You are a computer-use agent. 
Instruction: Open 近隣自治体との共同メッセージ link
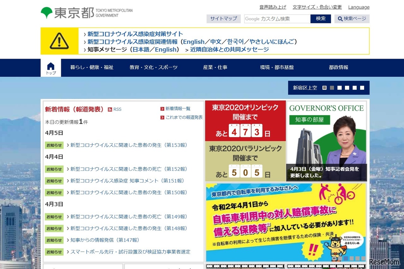point(229,50)
